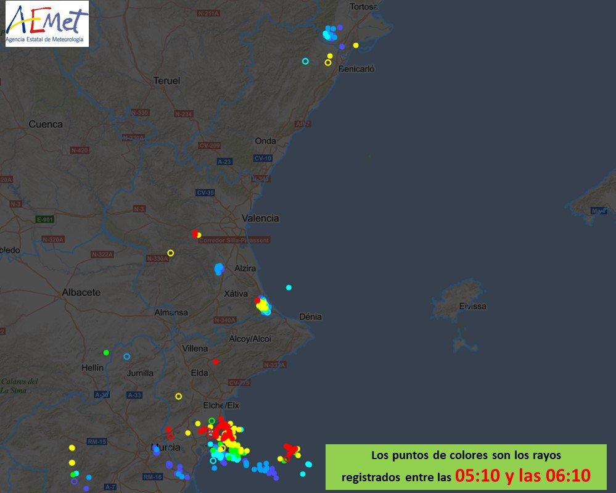
Task: Select the Teruel city label
Action: tap(166, 80)
